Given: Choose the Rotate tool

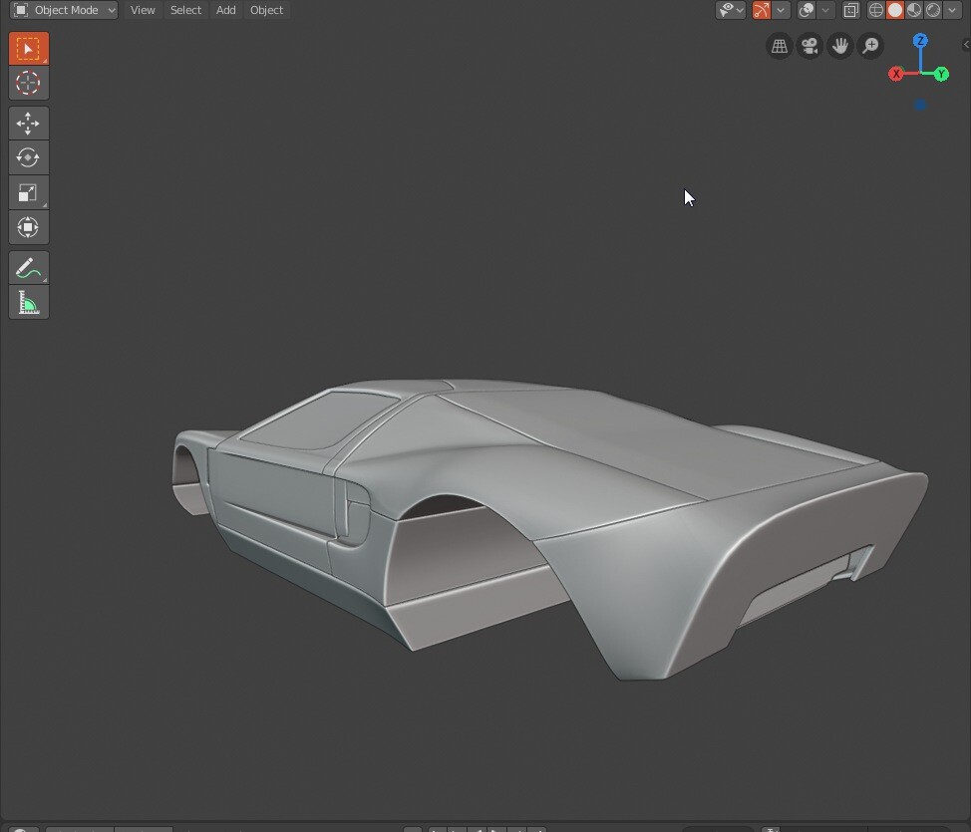Looking at the screenshot, I should tap(28, 157).
